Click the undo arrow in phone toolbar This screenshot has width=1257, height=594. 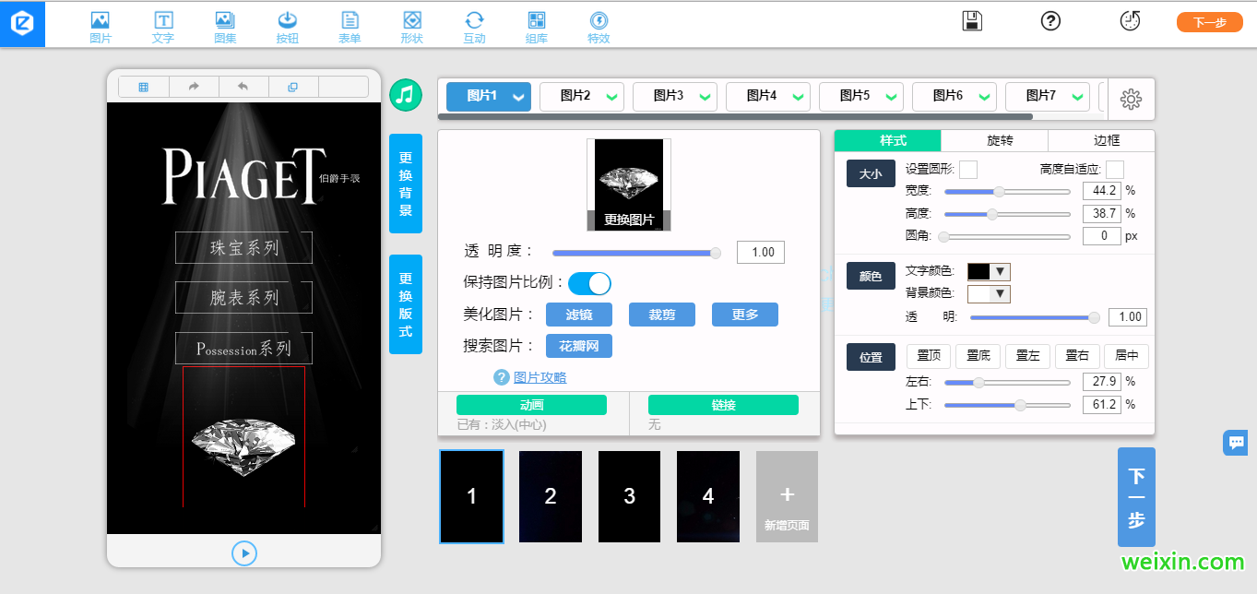(243, 87)
